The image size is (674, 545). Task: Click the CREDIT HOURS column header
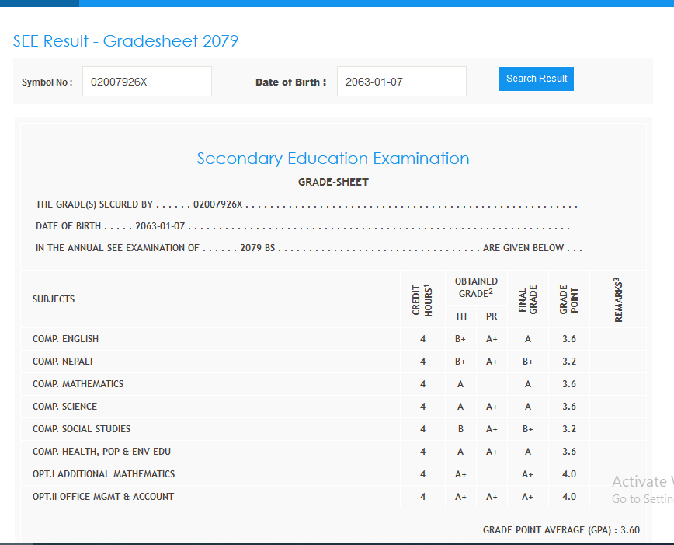(x=422, y=299)
